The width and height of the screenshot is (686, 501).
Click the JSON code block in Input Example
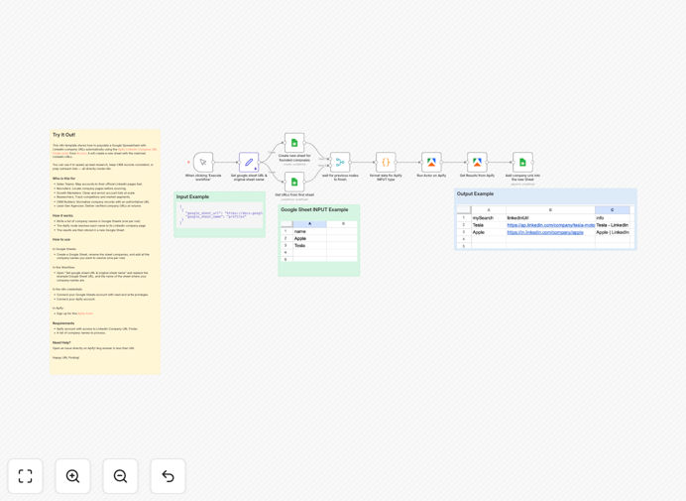[x=220, y=215]
